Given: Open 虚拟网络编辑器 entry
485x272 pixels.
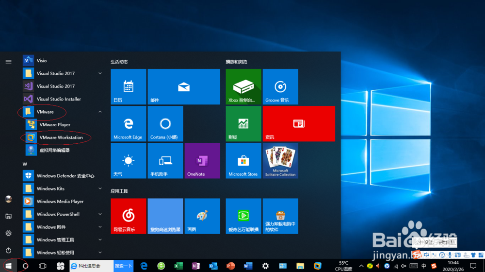Looking at the screenshot, I should [x=62, y=150].
